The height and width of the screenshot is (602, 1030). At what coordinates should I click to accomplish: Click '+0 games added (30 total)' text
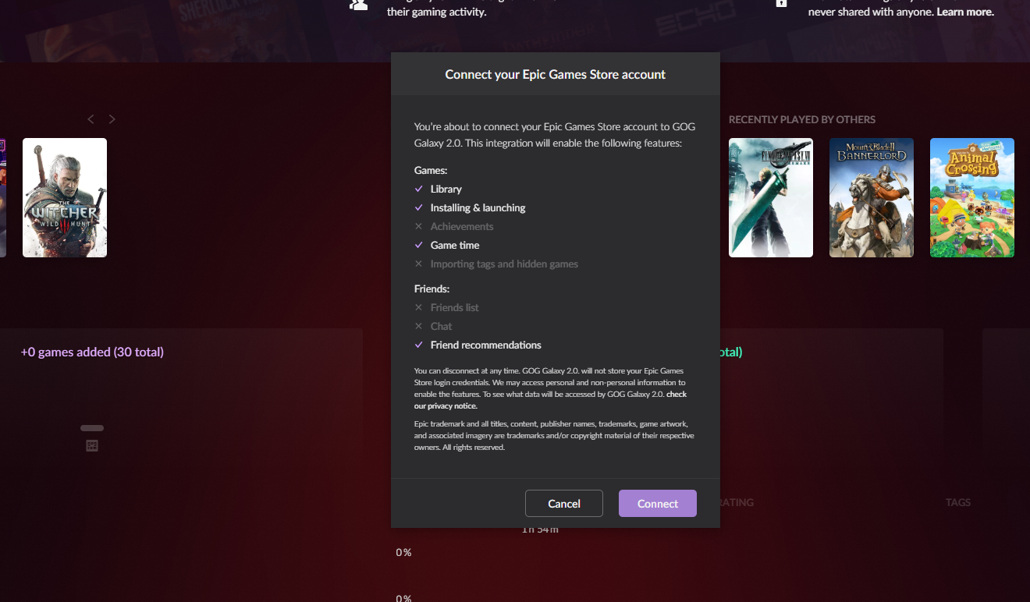[92, 352]
